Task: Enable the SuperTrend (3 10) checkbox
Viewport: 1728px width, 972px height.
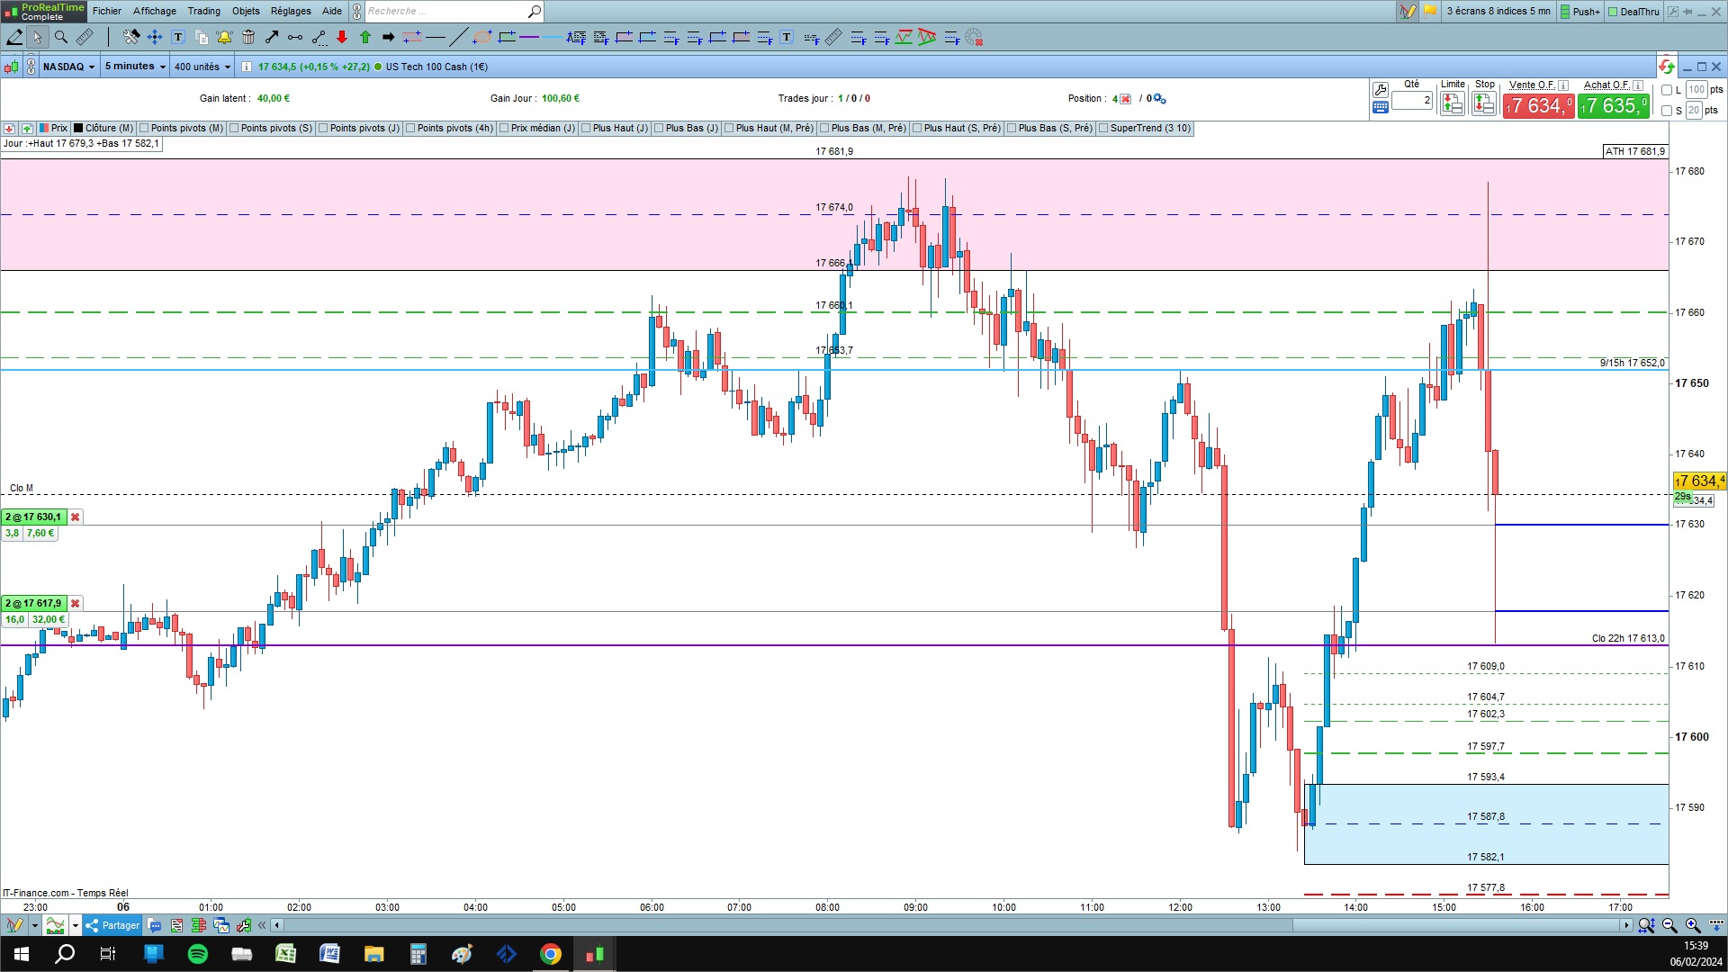Action: coord(1103,128)
